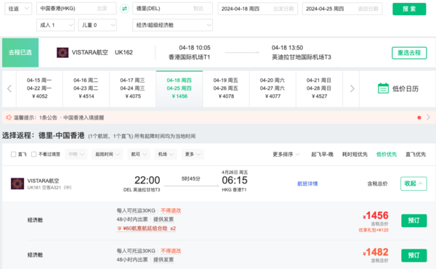Select the 04-20 周六 date tab
436x269 pixels.
(x=272, y=88)
